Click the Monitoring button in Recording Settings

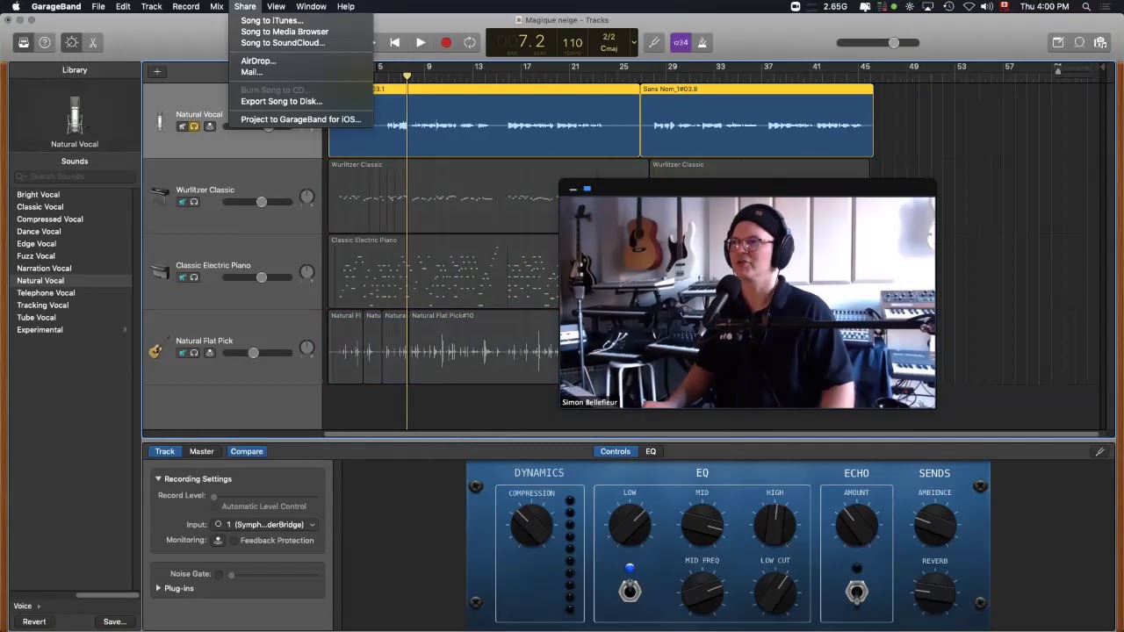(x=218, y=540)
